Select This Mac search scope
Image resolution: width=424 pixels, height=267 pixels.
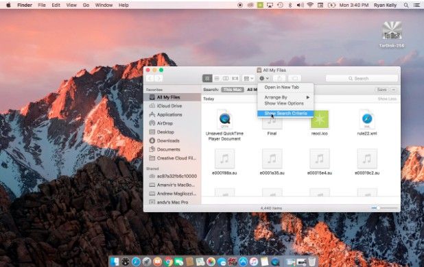pyautogui.click(x=233, y=90)
